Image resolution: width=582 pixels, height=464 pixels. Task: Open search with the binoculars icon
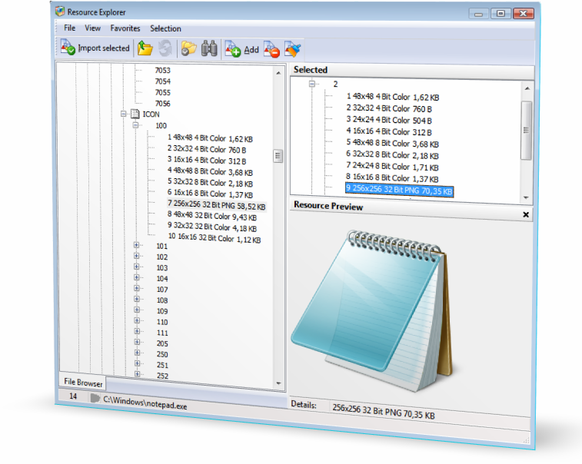(209, 49)
